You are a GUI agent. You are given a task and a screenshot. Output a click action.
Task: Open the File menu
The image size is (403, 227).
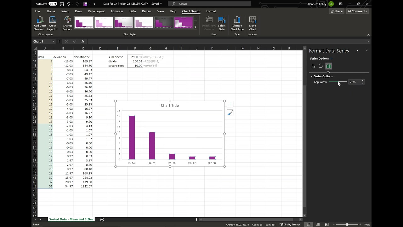pos(37,11)
